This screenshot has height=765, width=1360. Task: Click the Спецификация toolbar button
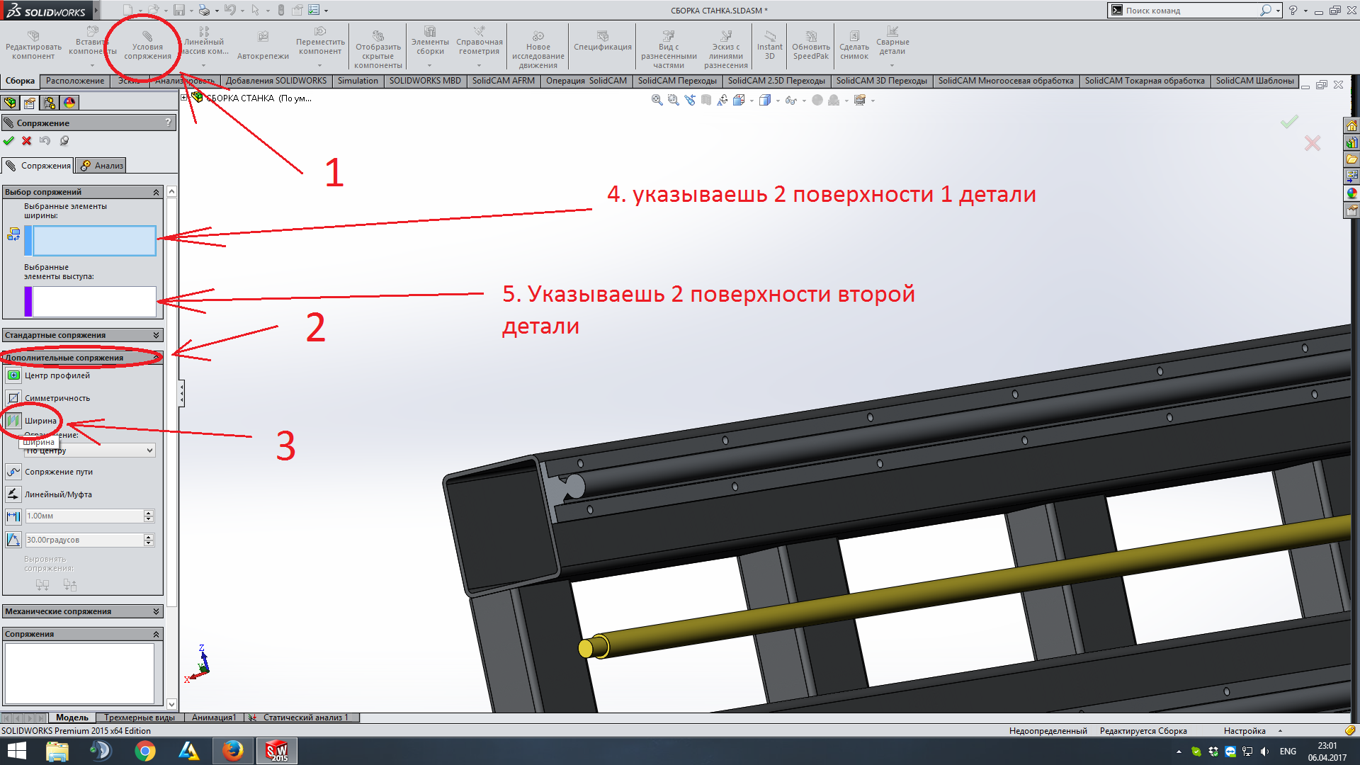(x=602, y=41)
